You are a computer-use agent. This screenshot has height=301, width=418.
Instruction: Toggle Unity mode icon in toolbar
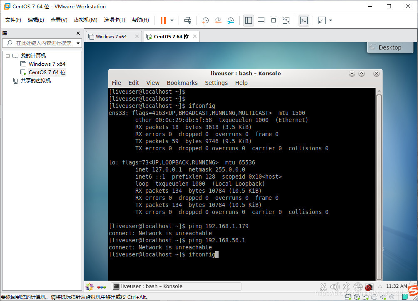pos(286,20)
